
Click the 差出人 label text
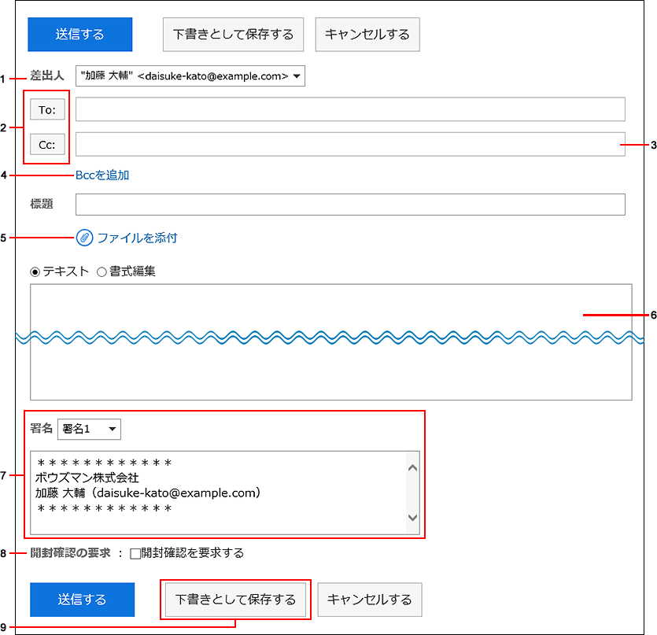point(47,76)
